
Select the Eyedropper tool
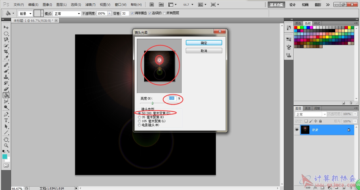6,58
